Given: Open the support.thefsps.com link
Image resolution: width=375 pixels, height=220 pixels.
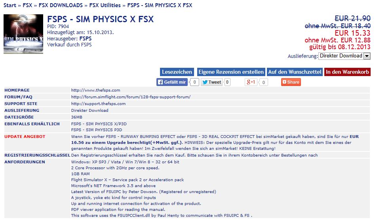Looking at the screenshot, I should [98, 103].
